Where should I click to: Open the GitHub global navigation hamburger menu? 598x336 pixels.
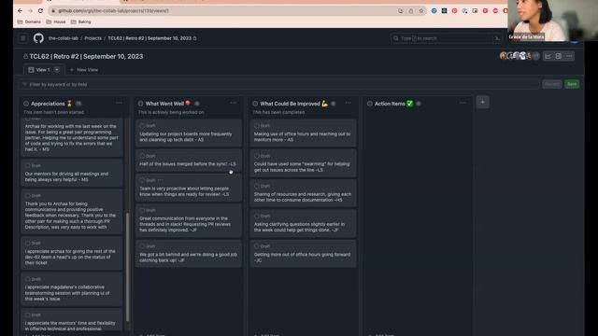[x=23, y=38]
